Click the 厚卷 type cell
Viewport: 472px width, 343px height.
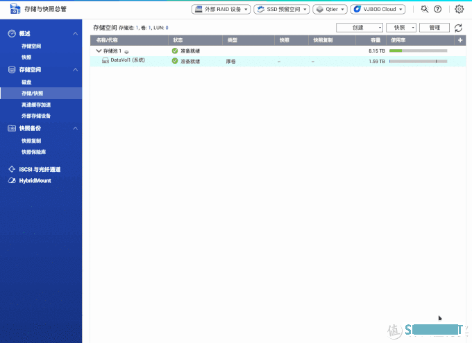(x=231, y=62)
